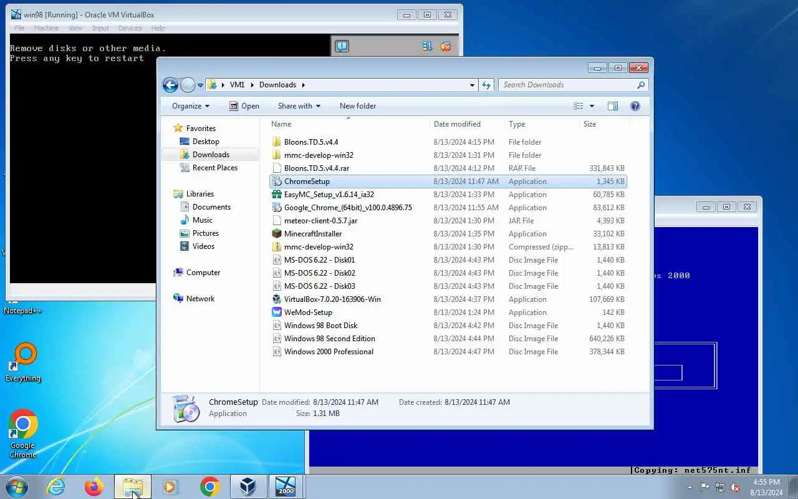Click Windows Start button
The image size is (798, 499).
pyautogui.click(x=17, y=487)
